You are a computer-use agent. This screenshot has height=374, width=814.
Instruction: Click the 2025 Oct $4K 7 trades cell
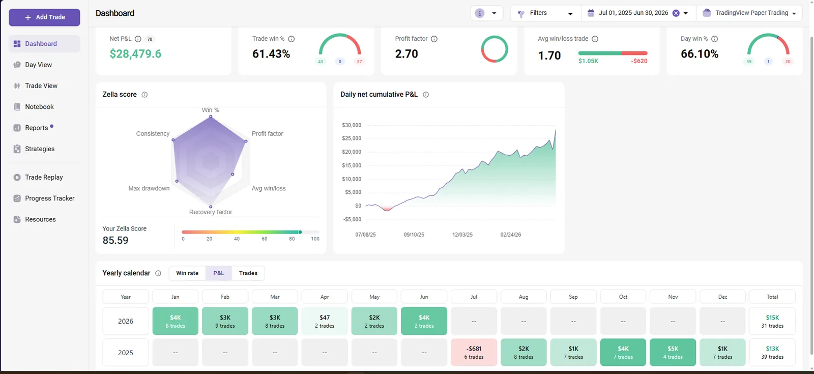(x=623, y=352)
